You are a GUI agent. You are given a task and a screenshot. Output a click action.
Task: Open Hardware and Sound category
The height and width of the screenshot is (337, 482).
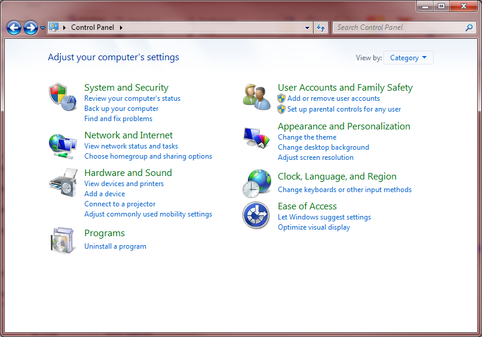(x=128, y=172)
